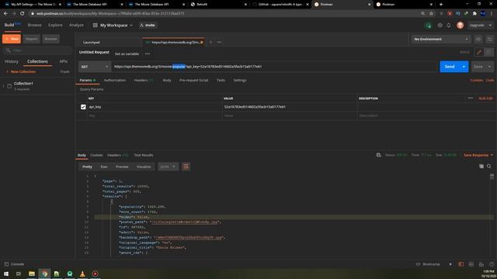Switch to the APIs sidebar tab
The height and width of the screenshot is (279, 497).
tap(64, 61)
